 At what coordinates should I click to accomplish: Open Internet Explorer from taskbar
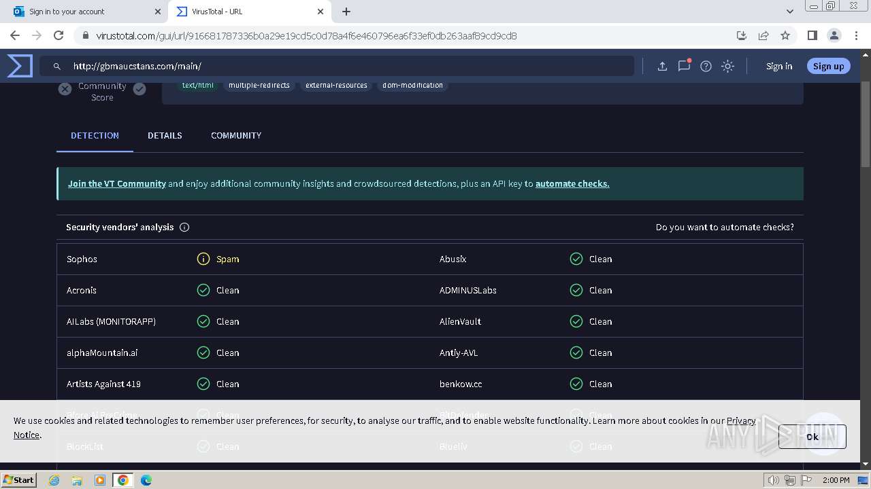(x=54, y=480)
